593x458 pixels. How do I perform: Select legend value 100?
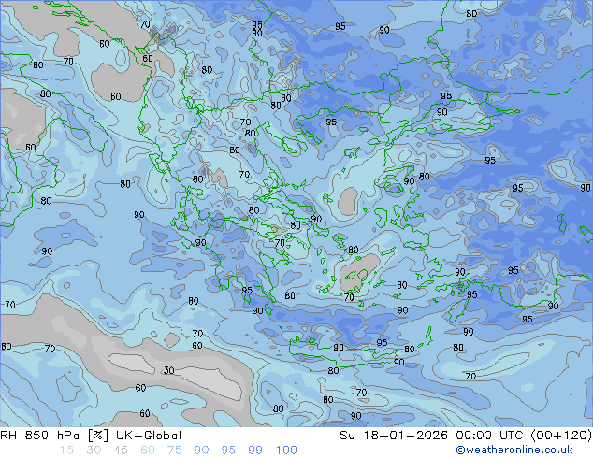(286, 451)
